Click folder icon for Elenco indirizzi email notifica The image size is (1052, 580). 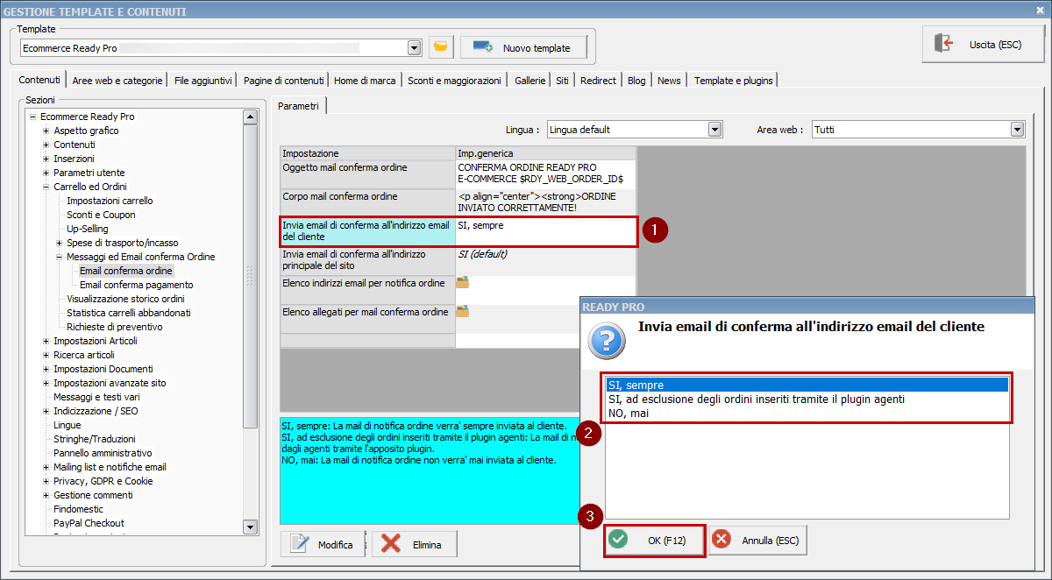[x=463, y=283]
